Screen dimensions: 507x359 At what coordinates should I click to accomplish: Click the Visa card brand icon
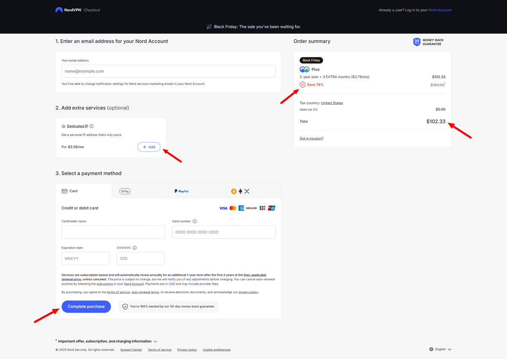pos(223,208)
